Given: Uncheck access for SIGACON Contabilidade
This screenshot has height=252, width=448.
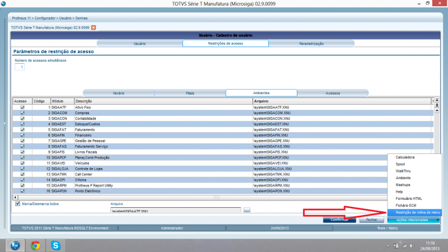Looking at the screenshot, I should click(22, 119).
